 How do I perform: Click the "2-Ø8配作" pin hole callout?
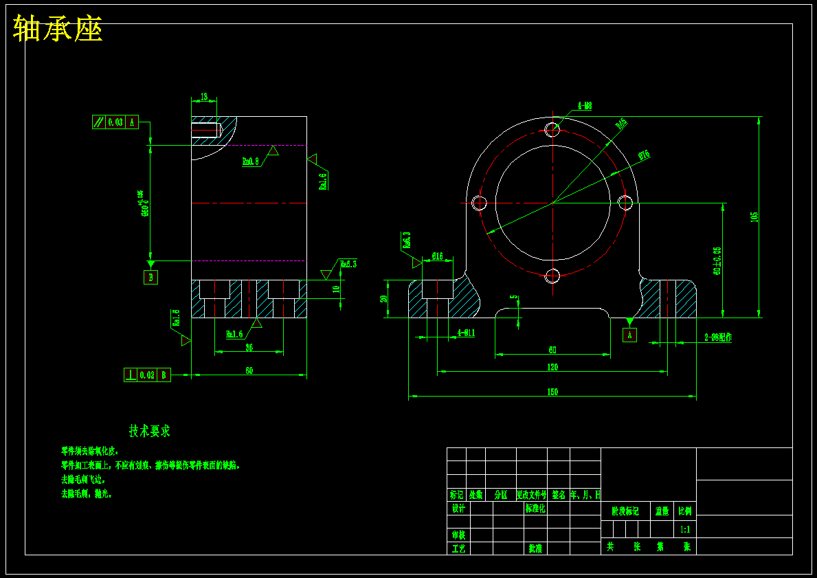(718, 337)
